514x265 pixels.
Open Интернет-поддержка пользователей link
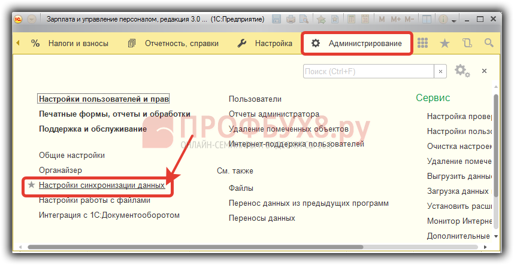point(297,144)
